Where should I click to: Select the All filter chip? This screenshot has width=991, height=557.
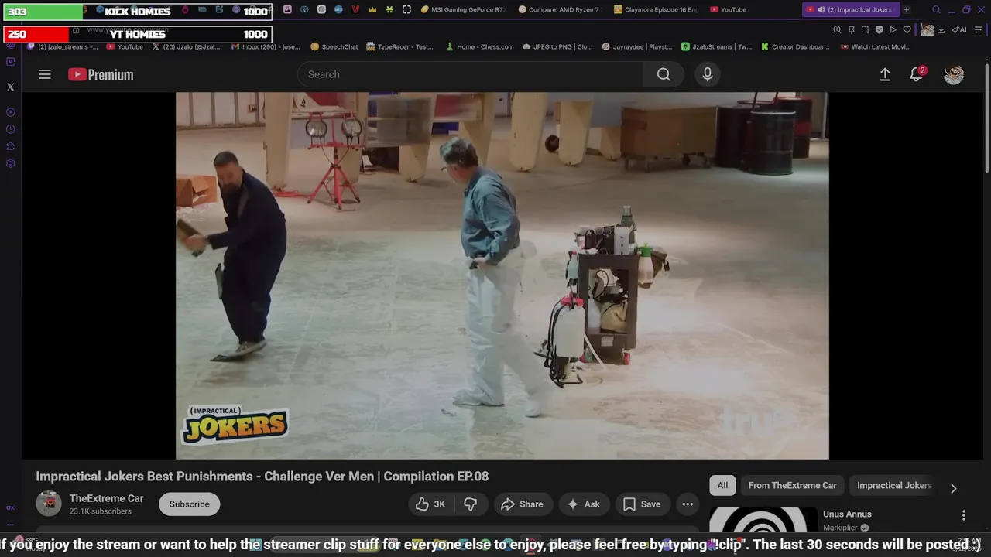(x=722, y=485)
